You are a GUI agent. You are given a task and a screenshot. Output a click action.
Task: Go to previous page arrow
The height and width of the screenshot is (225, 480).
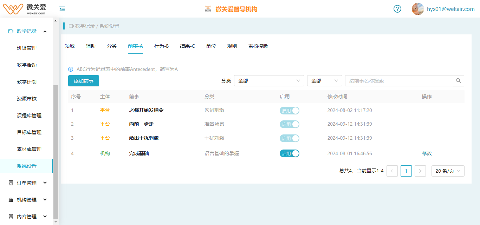(x=392, y=171)
